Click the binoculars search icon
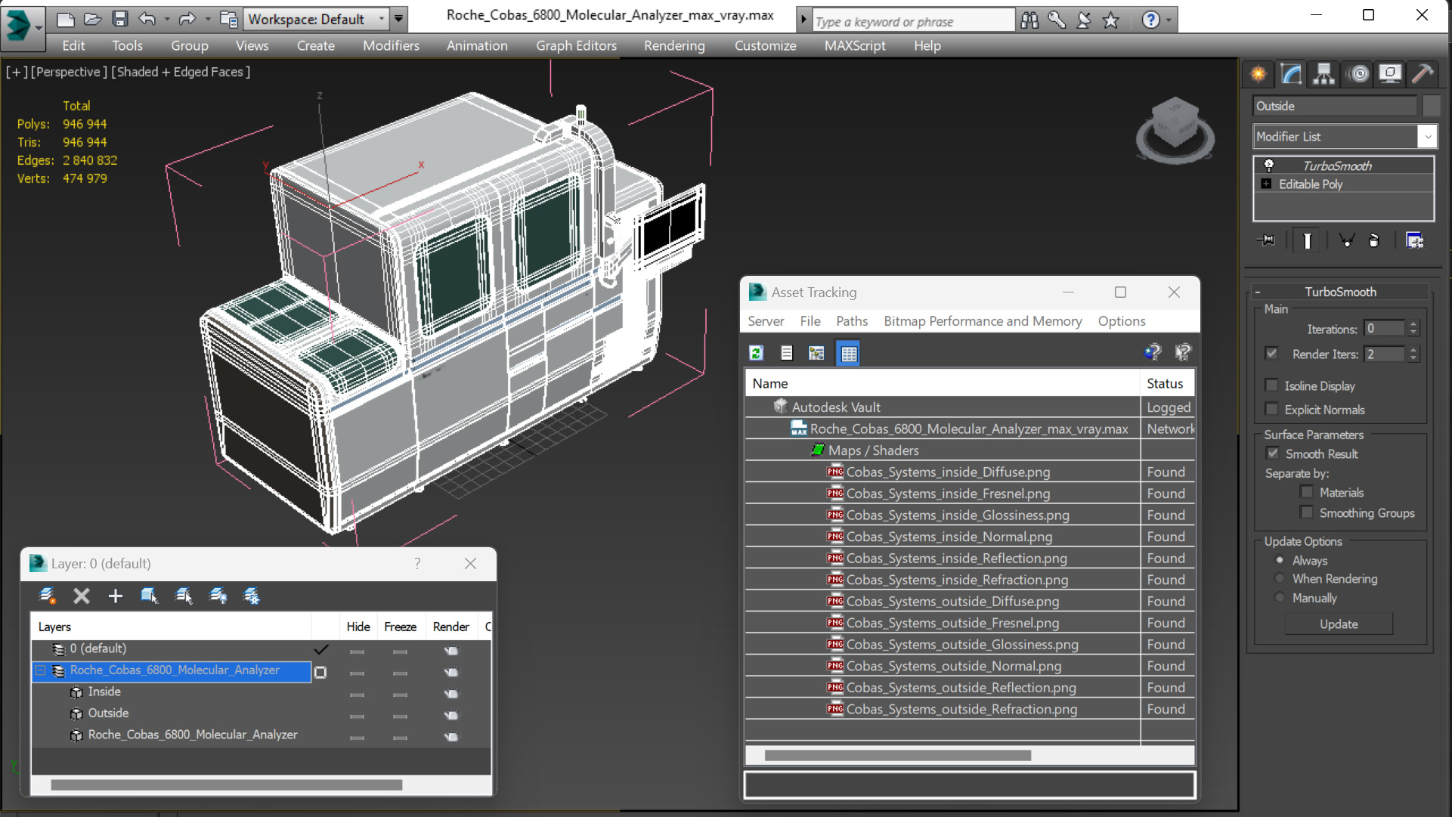The image size is (1452, 817). (1029, 20)
